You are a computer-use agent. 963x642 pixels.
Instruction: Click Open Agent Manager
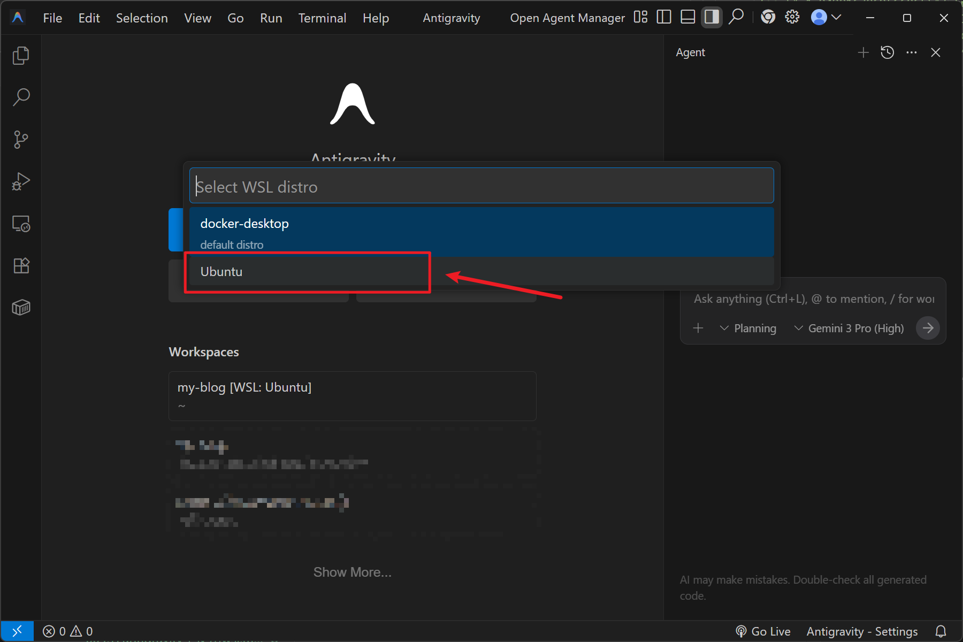567,18
